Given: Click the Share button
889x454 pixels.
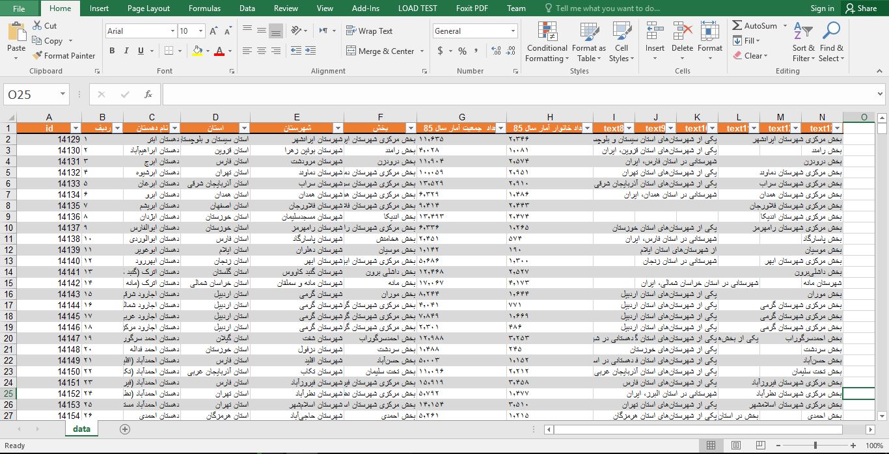Looking at the screenshot, I should coord(860,8).
